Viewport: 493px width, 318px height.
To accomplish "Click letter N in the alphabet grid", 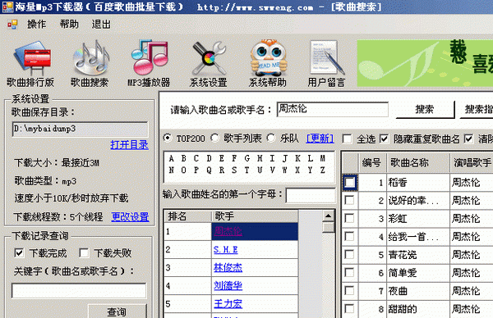I will (x=172, y=170).
